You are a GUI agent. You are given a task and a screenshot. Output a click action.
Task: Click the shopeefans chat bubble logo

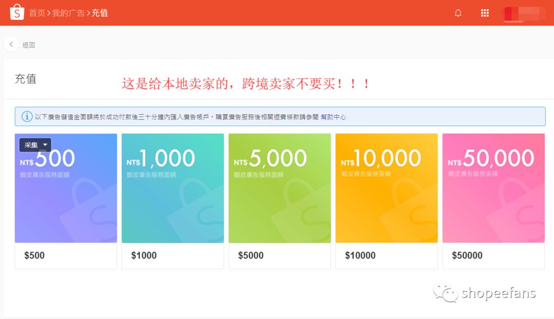point(446,292)
